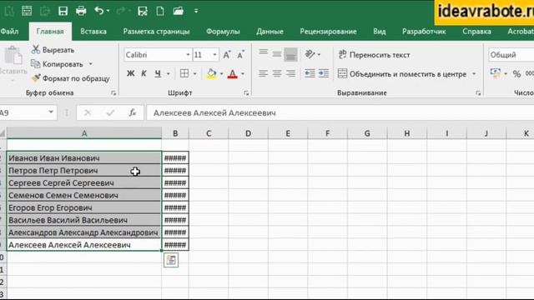Align text to bottom of cell
The image size is (534, 300).
(x=291, y=54)
